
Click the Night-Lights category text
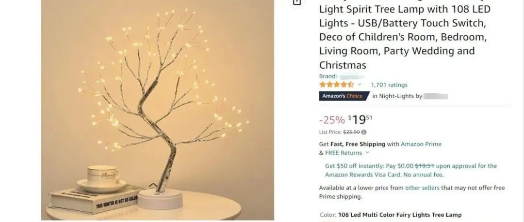click(x=396, y=96)
